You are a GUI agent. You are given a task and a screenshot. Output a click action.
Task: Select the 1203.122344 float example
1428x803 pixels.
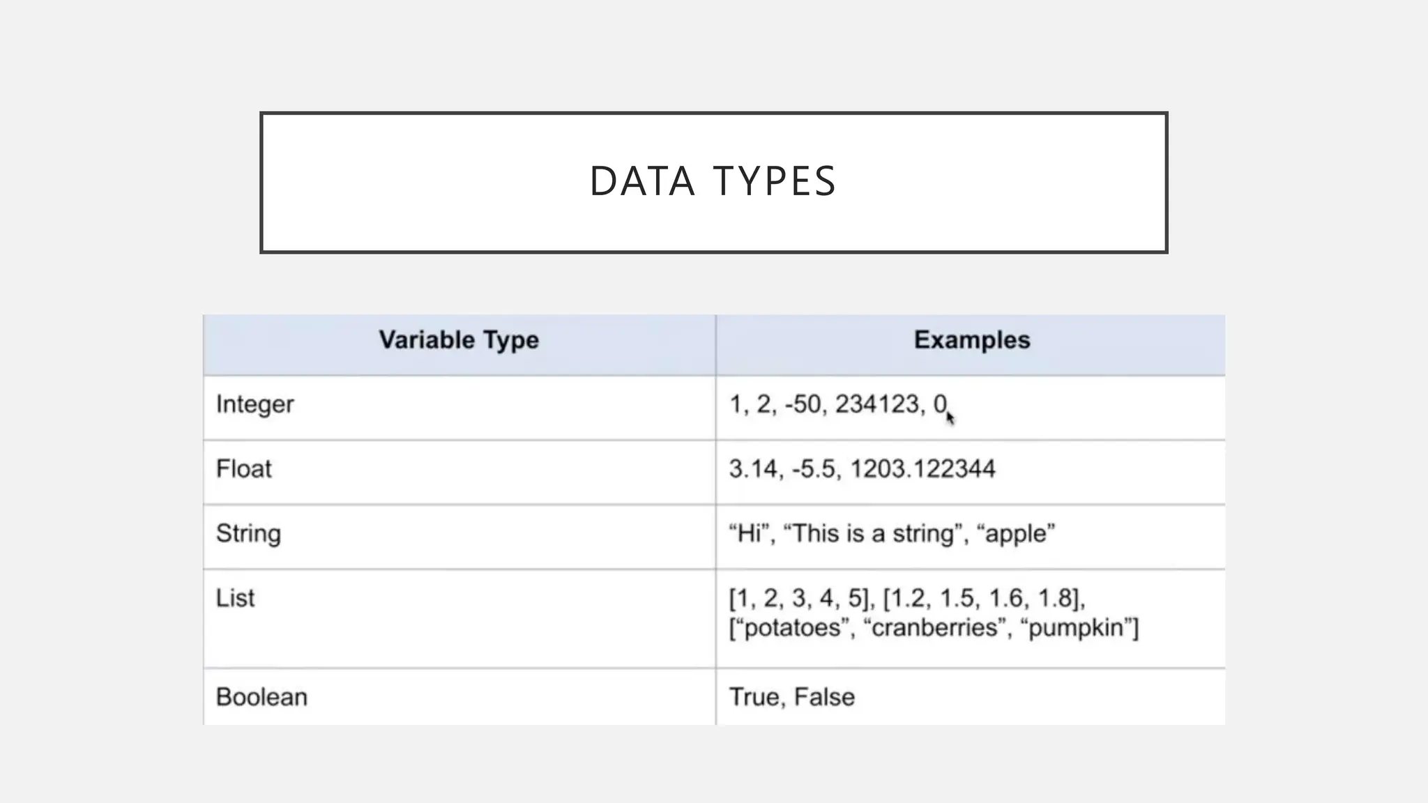point(922,469)
